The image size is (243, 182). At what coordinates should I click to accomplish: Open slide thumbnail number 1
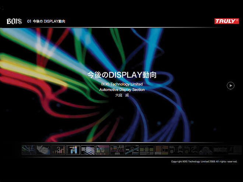(29, 150)
